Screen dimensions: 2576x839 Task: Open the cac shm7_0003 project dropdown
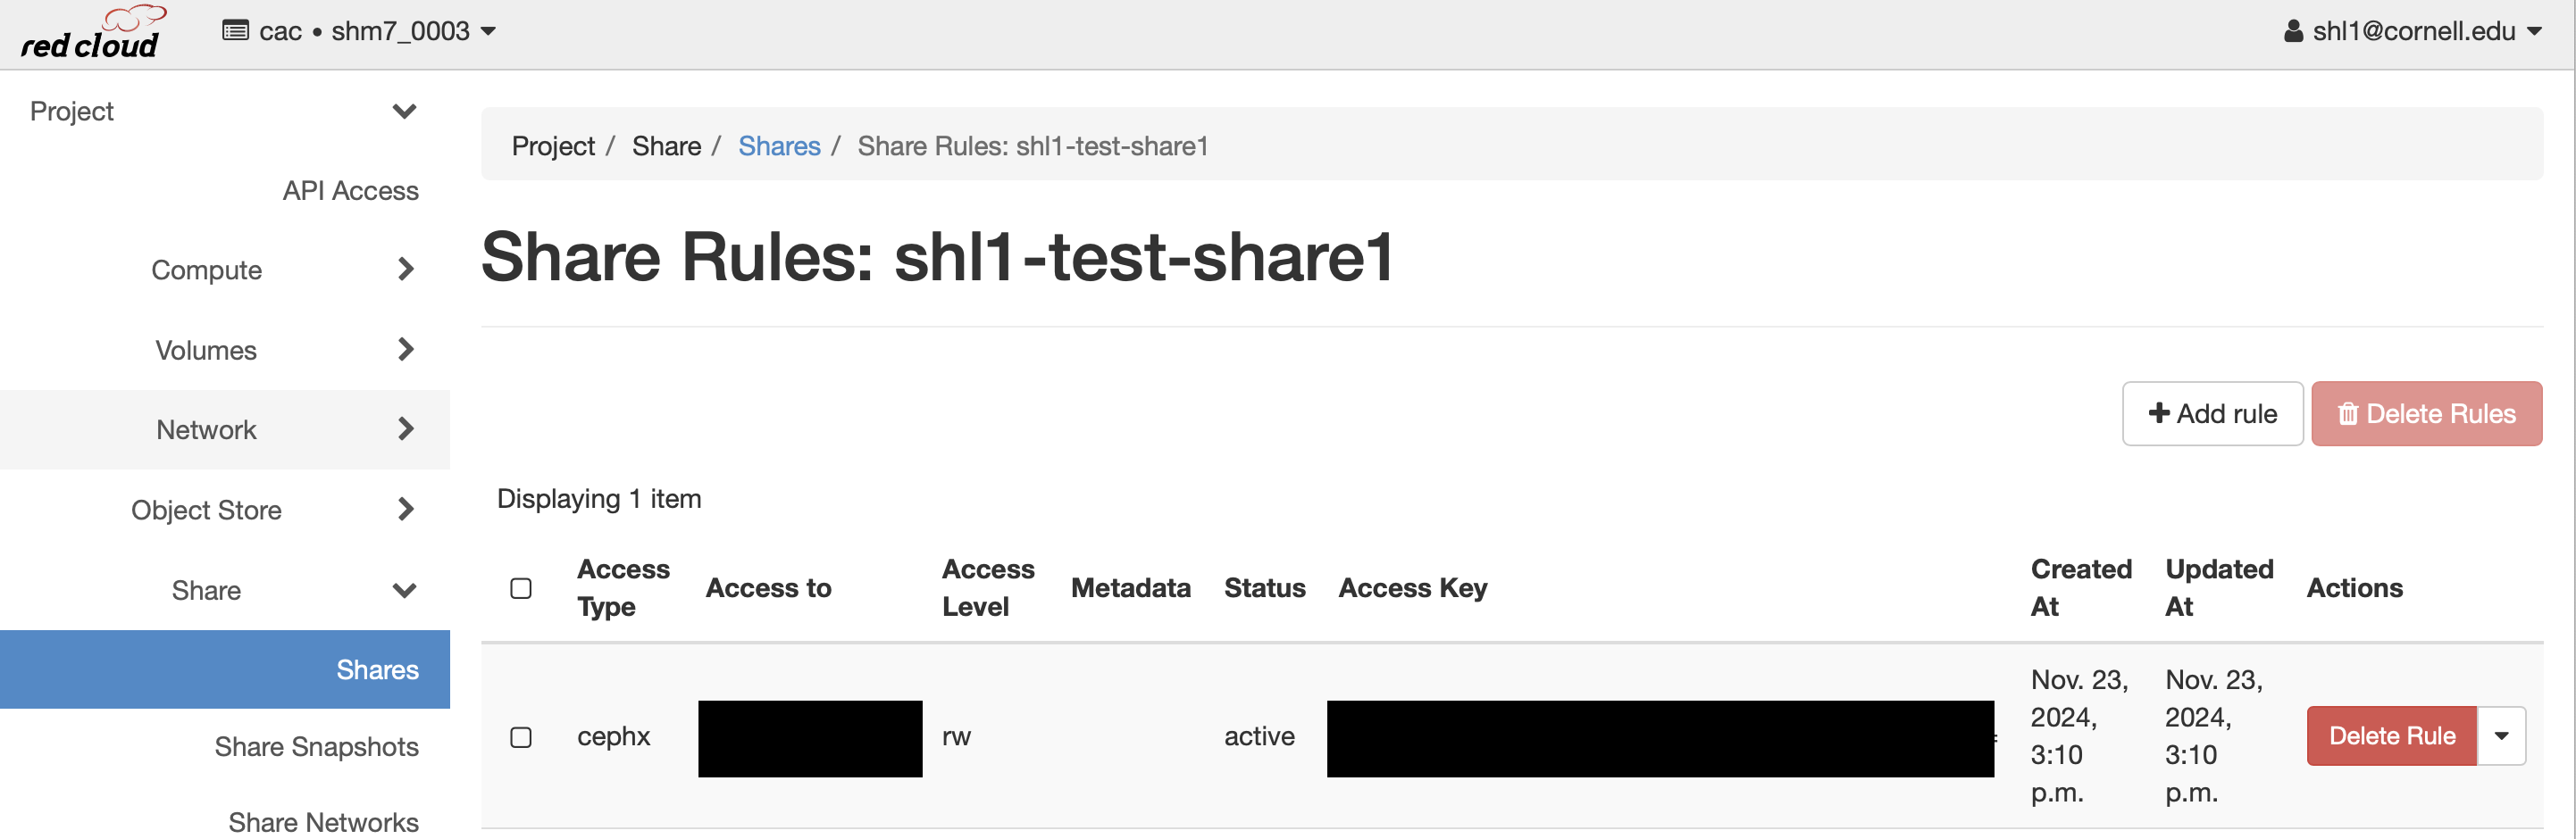coord(360,31)
